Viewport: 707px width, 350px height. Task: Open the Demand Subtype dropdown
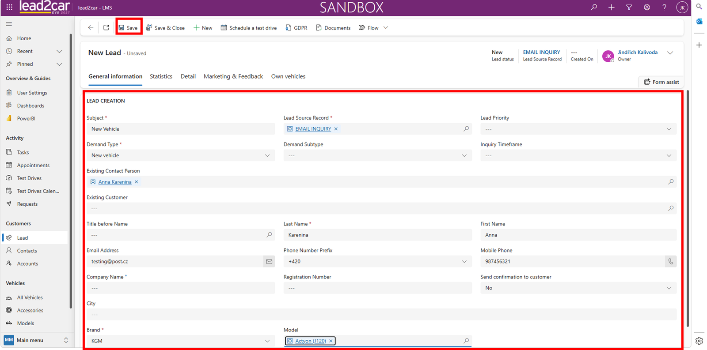pos(378,155)
